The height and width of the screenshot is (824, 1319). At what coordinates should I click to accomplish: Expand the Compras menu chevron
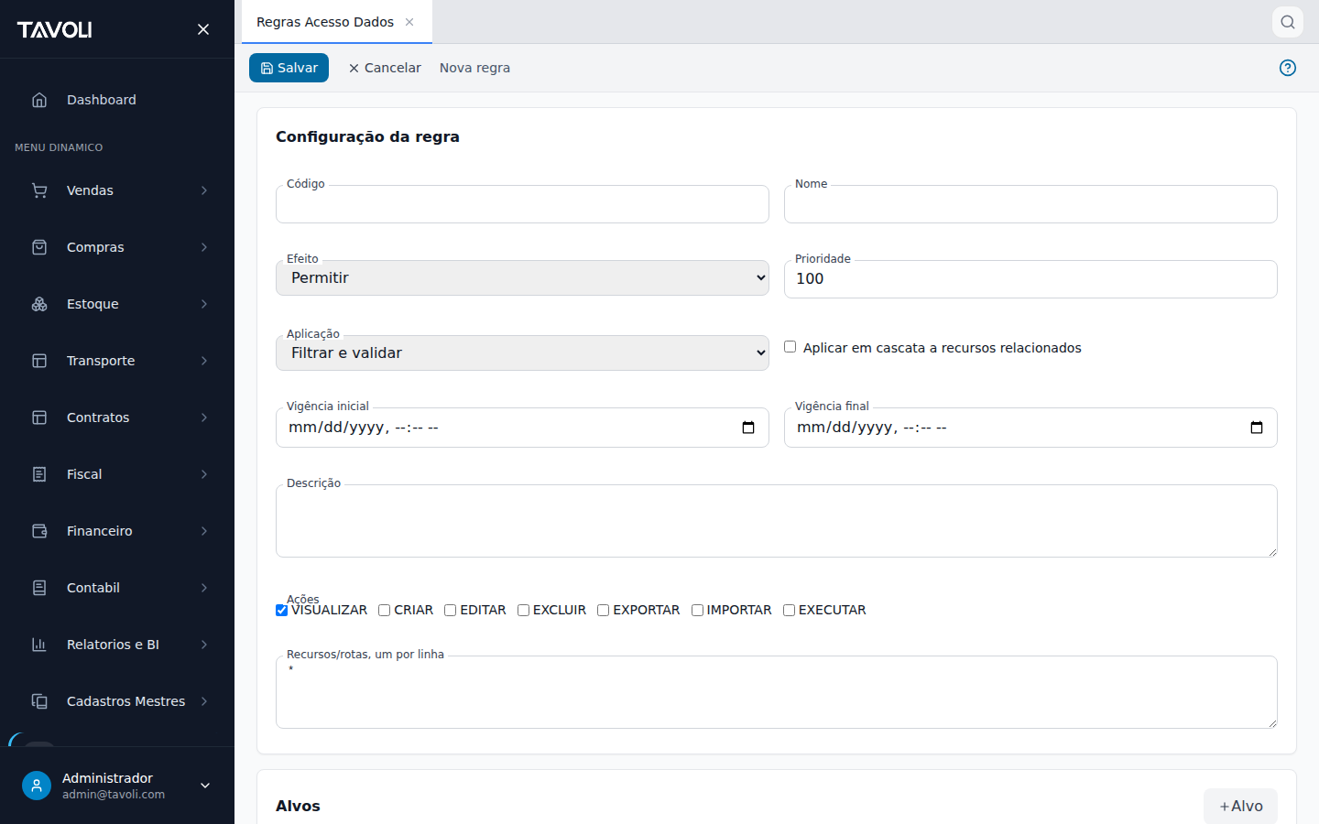[204, 247]
